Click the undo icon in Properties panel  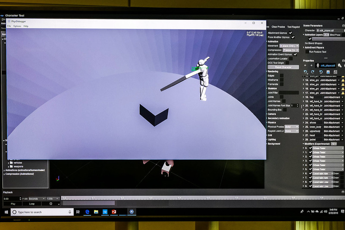click(305, 72)
